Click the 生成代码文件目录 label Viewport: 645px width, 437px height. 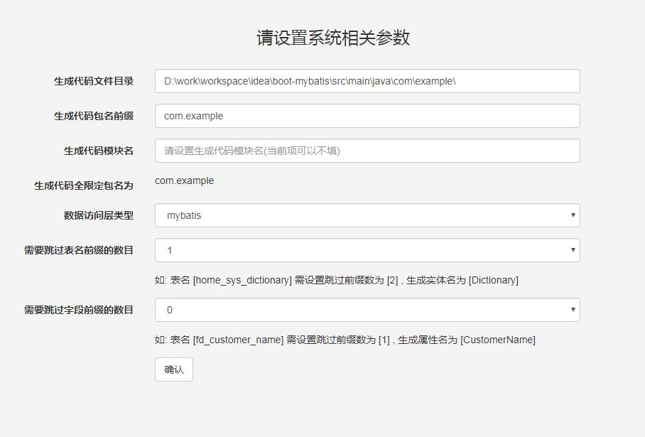click(x=94, y=81)
